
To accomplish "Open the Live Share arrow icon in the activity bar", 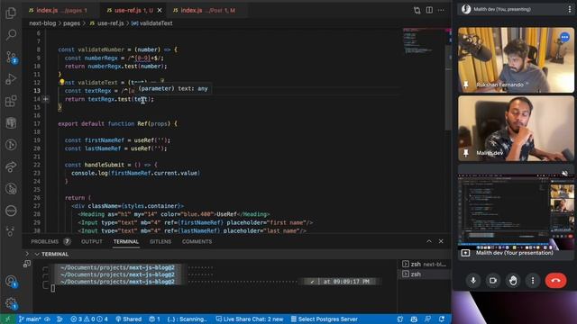I will click(x=11, y=166).
